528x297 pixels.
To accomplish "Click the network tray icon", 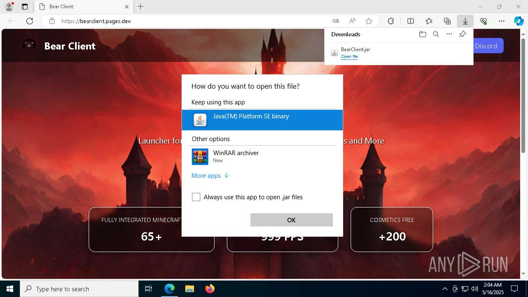I will pyautogui.click(x=465, y=289).
